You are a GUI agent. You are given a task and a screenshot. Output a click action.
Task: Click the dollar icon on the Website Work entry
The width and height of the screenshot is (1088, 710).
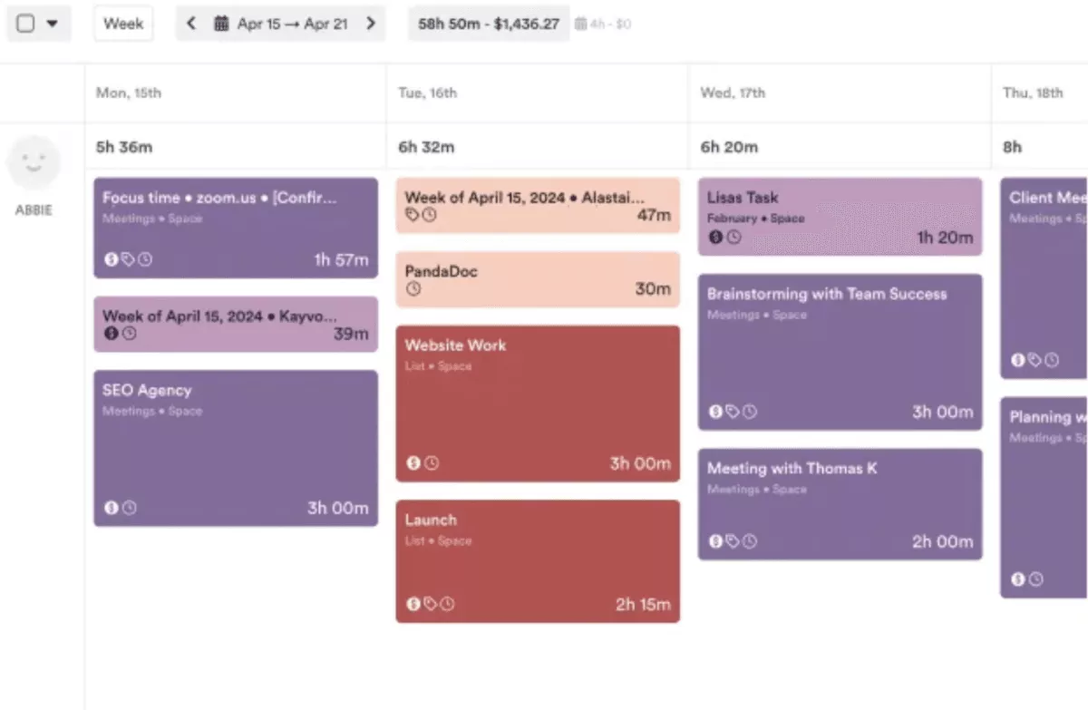click(x=412, y=463)
